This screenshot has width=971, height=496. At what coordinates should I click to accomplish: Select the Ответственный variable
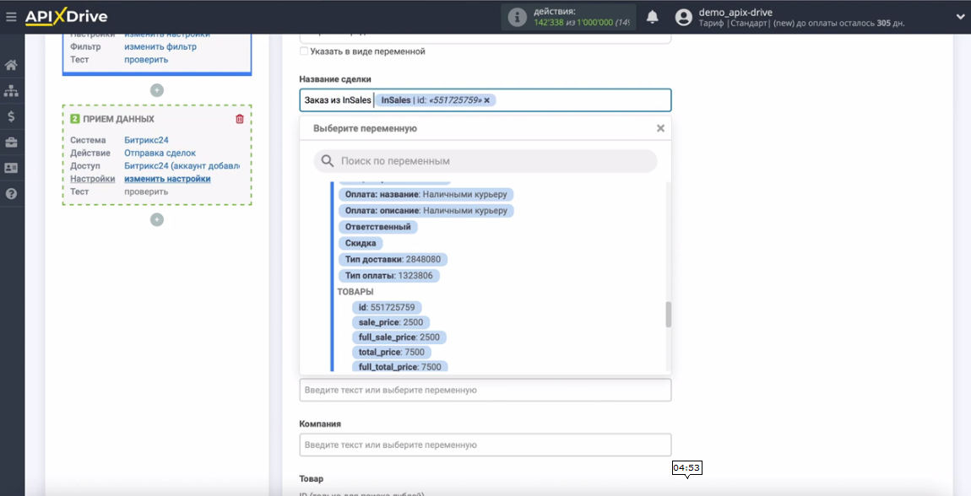coord(377,227)
